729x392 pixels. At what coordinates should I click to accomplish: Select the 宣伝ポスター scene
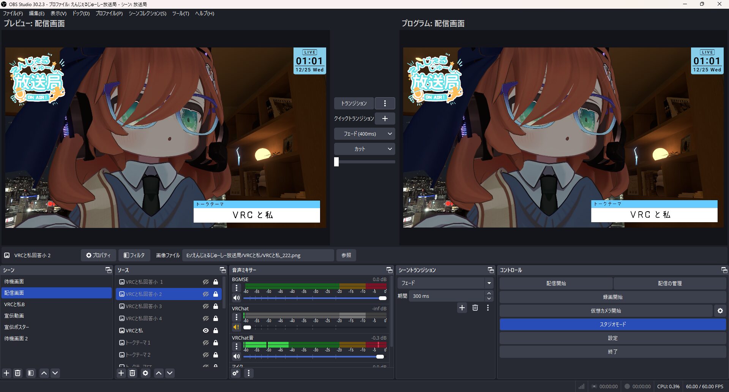(x=56, y=327)
